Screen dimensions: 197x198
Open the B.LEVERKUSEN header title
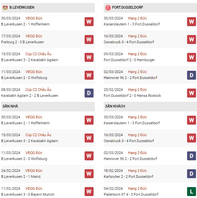22,8
